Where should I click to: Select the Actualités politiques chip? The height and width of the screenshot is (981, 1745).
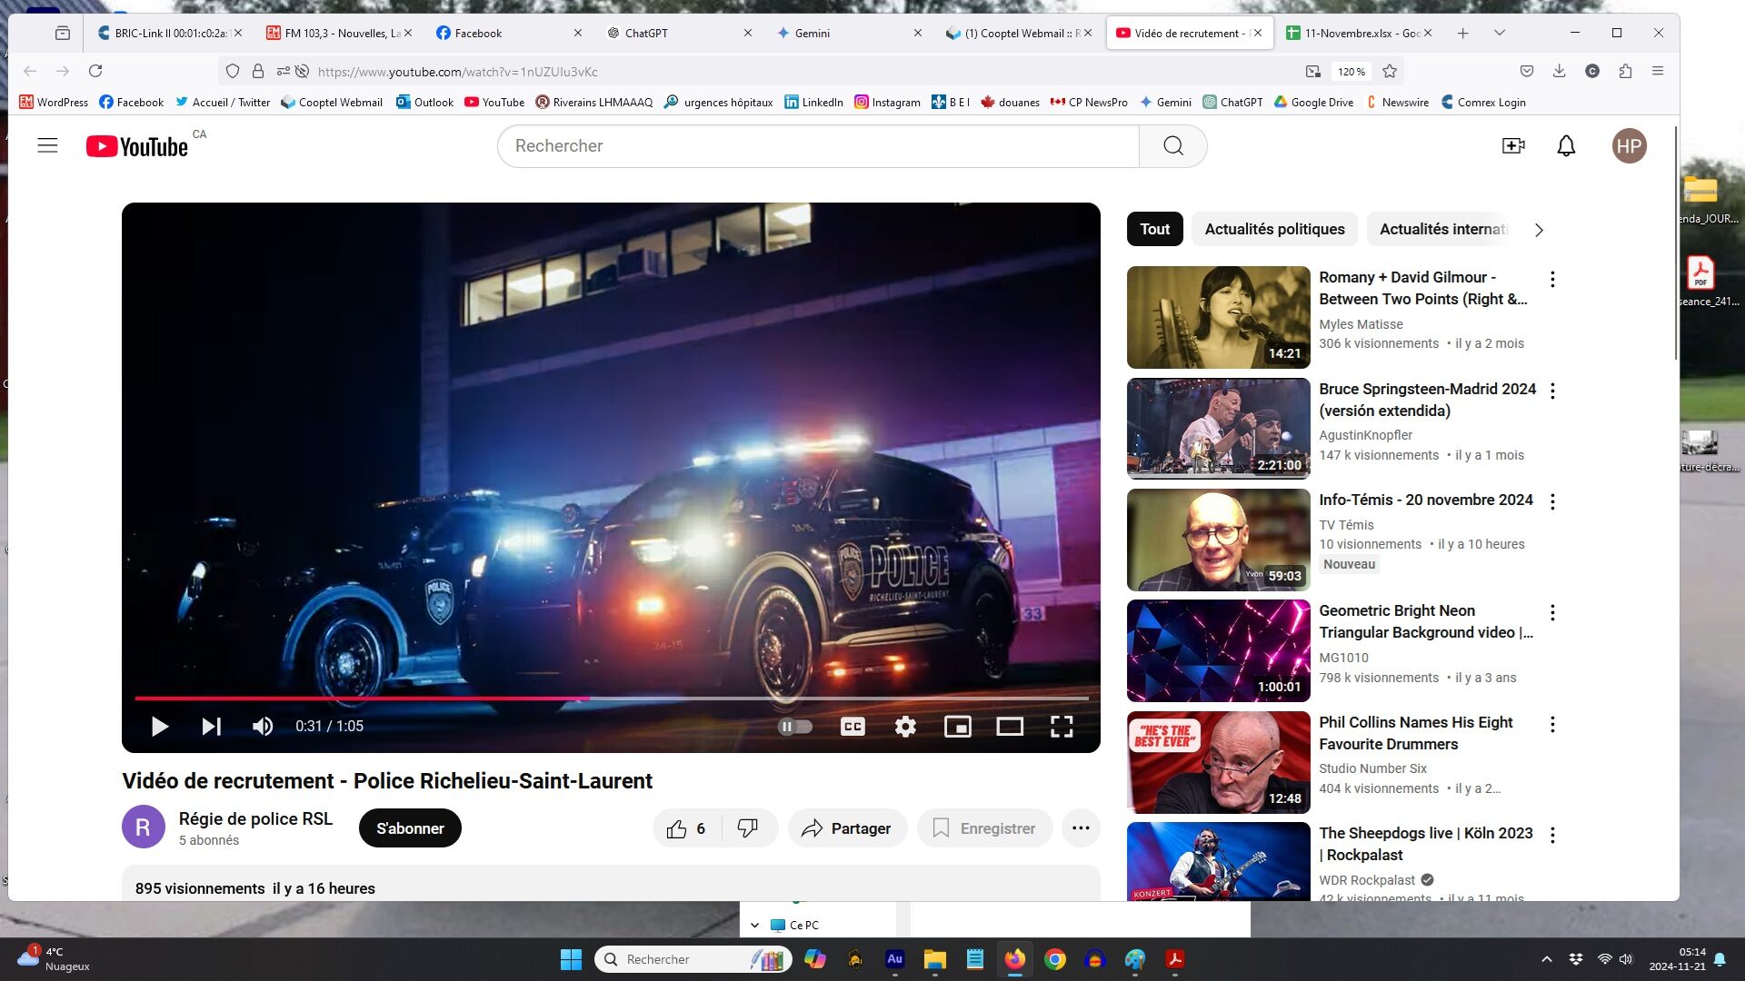(1274, 229)
